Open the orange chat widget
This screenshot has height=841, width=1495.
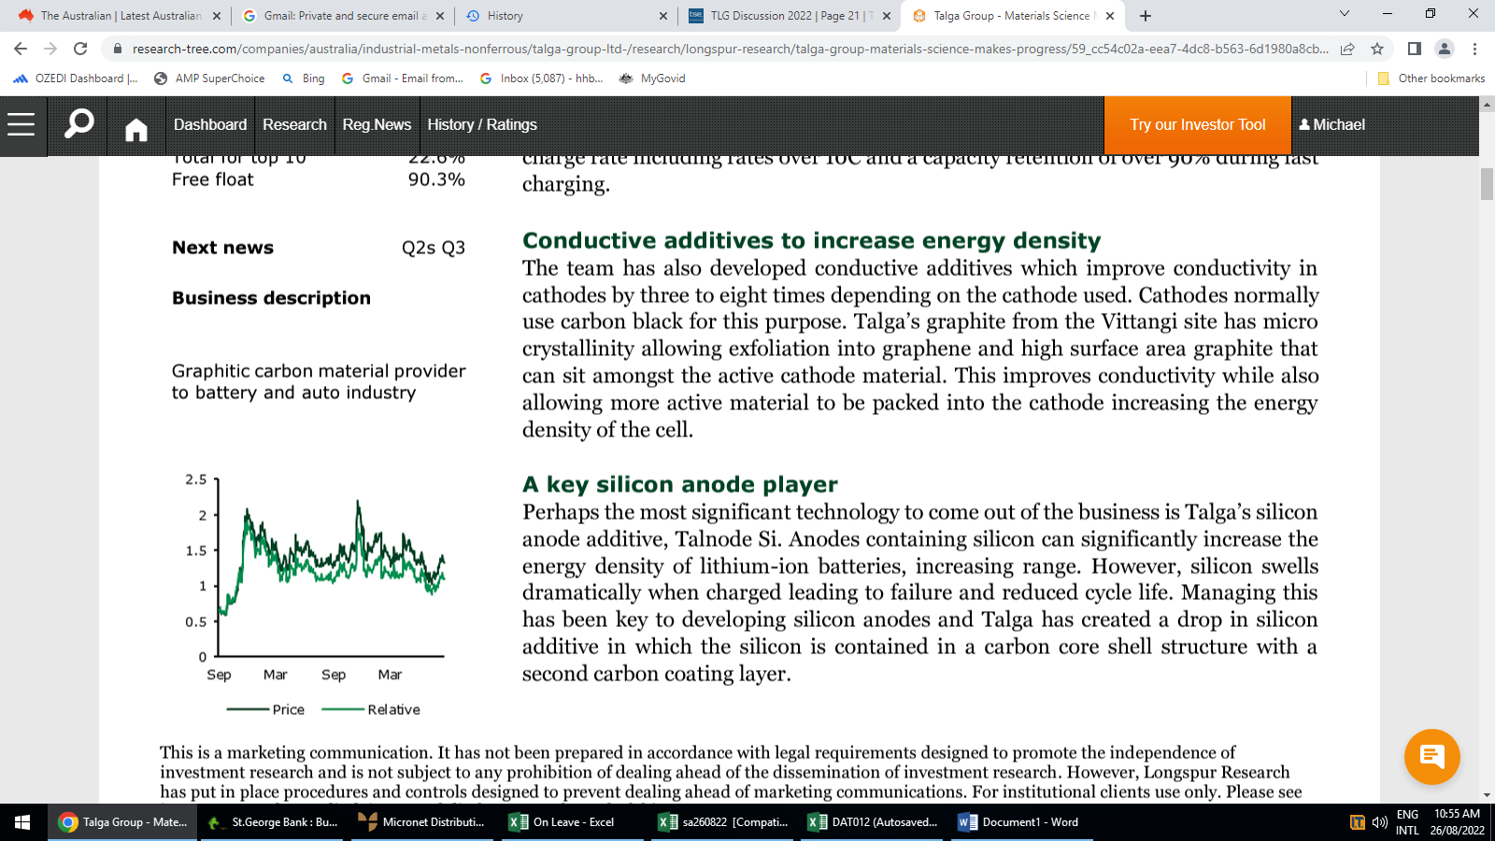[1431, 757]
